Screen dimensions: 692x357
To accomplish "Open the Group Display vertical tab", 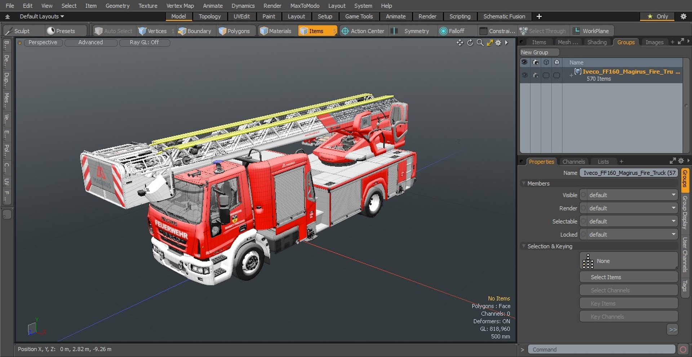I will click(685, 213).
